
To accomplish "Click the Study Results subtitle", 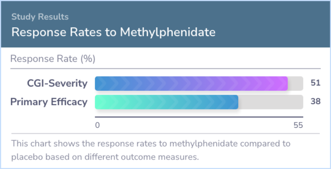I will [40, 17].
